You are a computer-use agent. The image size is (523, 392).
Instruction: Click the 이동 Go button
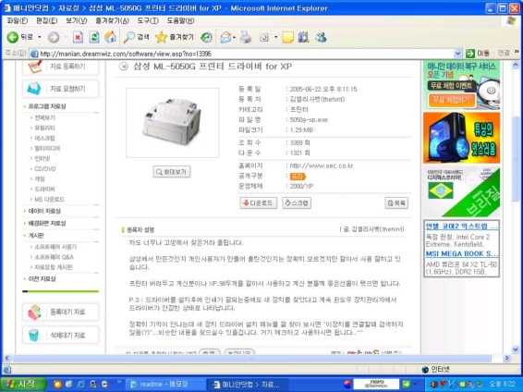478,54
